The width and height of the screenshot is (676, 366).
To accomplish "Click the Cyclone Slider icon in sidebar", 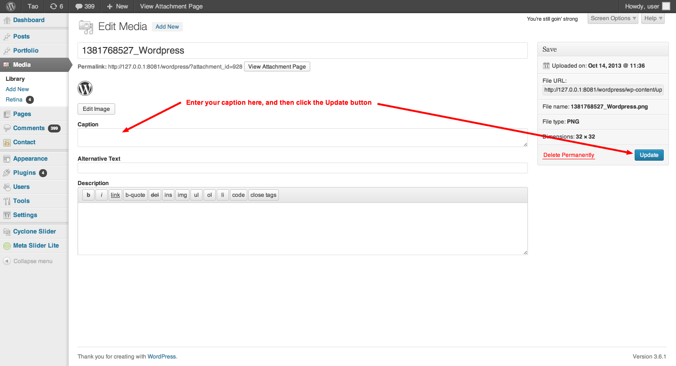I will coord(7,232).
